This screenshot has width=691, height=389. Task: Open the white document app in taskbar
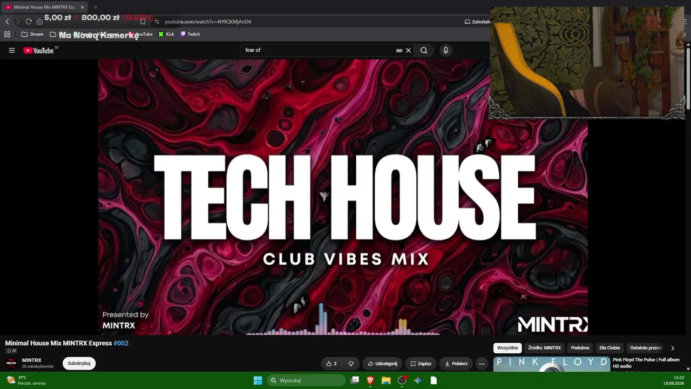pyautogui.click(x=433, y=380)
